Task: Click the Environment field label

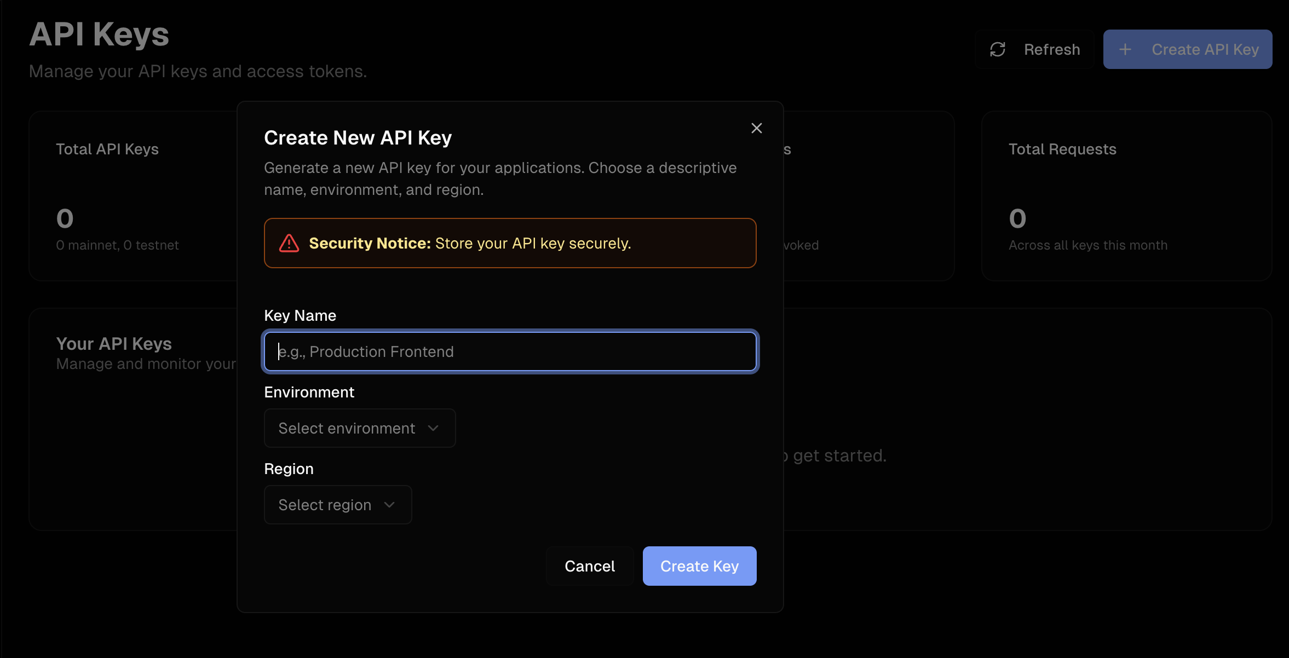Action: (x=309, y=392)
